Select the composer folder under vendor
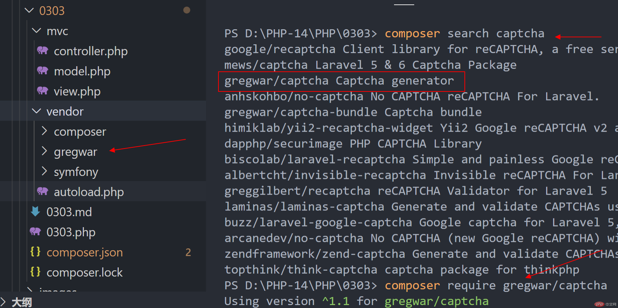618x308 pixels. point(80,132)
